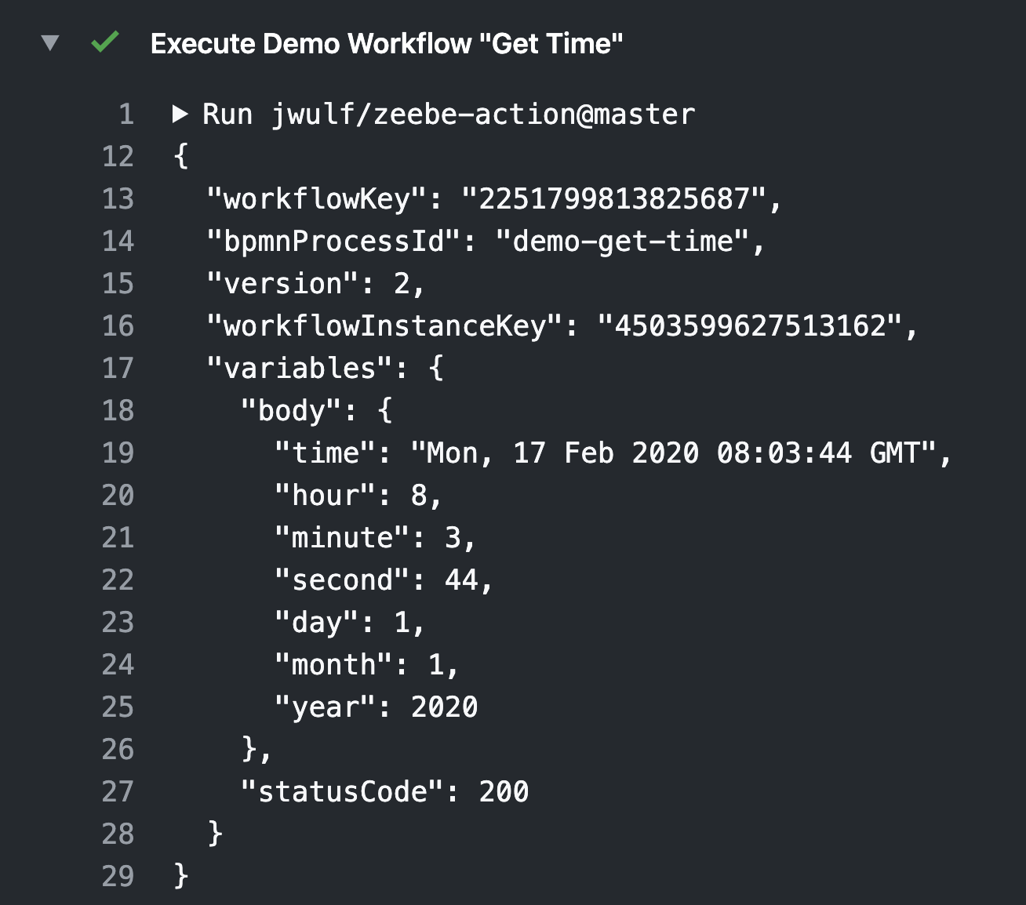Click the "year": 2020 line

tap(376, 707)
